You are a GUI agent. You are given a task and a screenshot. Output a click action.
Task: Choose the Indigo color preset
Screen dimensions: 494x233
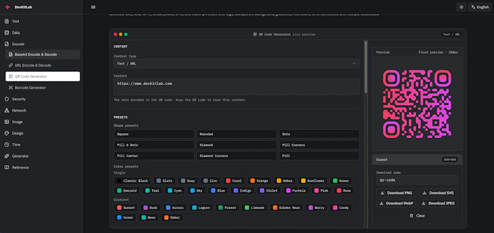tap(243, 190)
